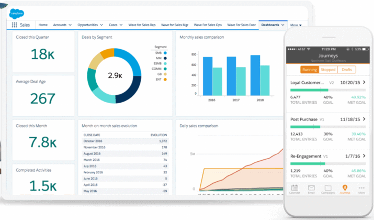Screen dimensions: 374x220
Task: Click the Closed this Quarter 18k value
Action: [43, 54]
